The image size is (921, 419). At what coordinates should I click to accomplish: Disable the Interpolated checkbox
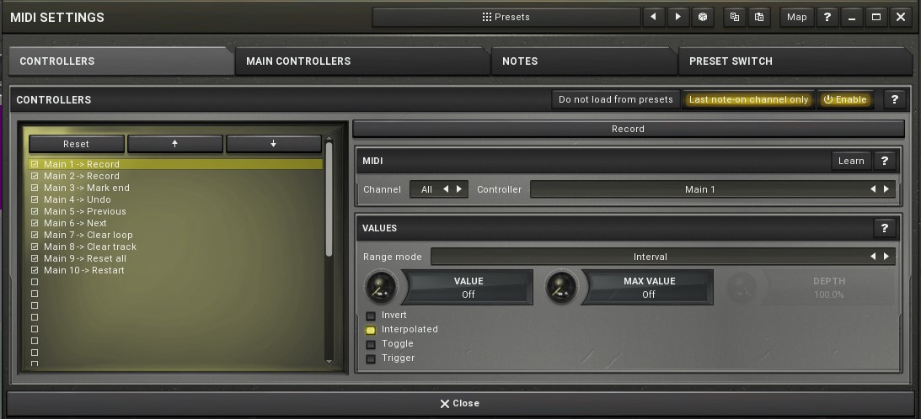point(371,330)
